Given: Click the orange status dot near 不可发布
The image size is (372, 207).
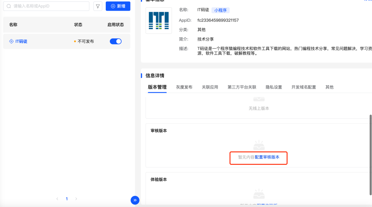Looking at the screenshot, I should (x=74, y=41).
